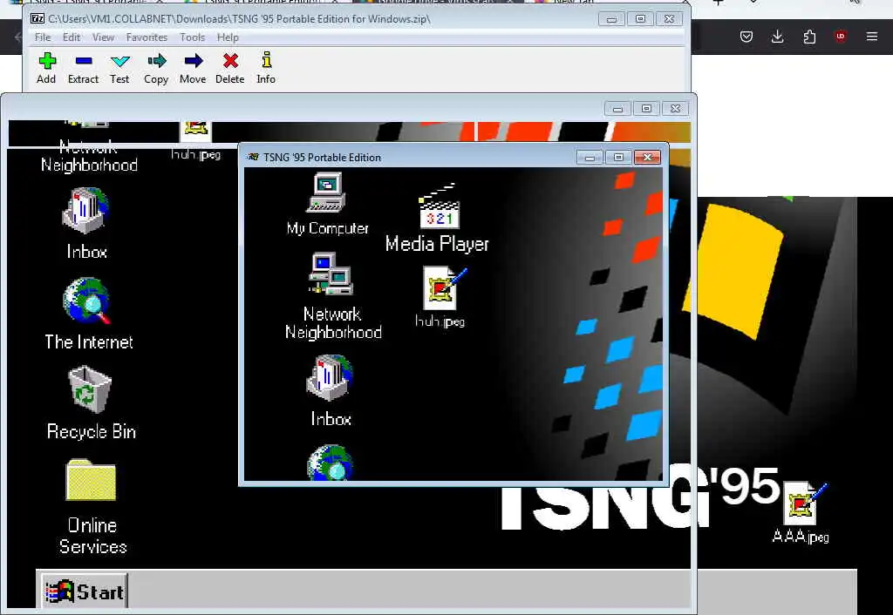Click the Extract tool in 7-Zip
This screenshot has height=615, width=893.
[83, 68]
